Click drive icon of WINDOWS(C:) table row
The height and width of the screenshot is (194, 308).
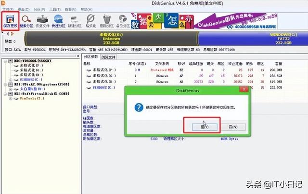tap(89, 88)
